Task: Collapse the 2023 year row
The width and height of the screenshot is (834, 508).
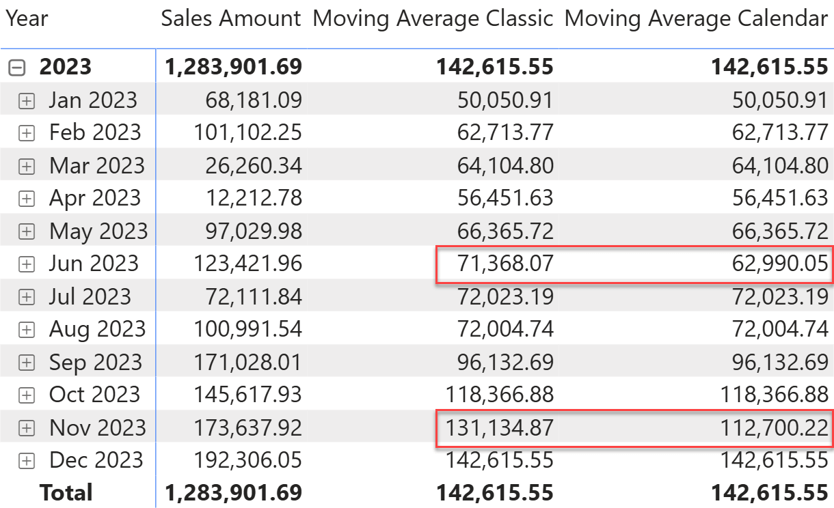Action: (17, 68)
